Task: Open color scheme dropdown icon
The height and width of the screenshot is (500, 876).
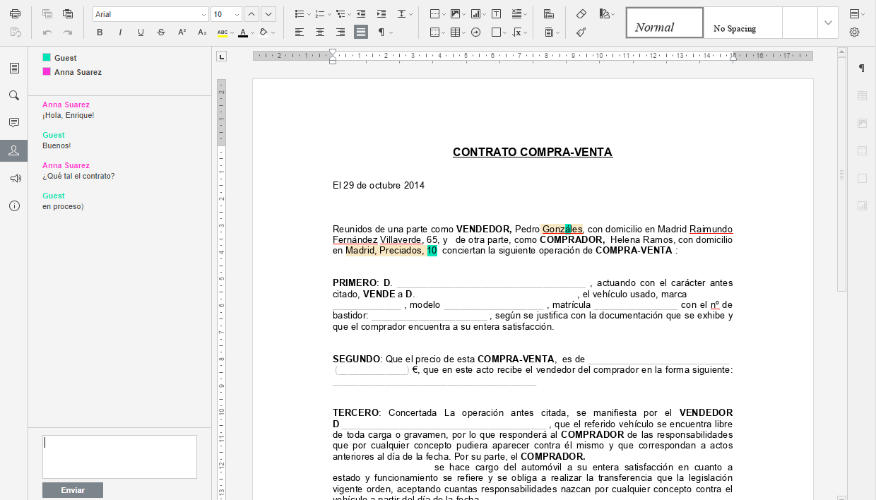Action: point(606,14)
